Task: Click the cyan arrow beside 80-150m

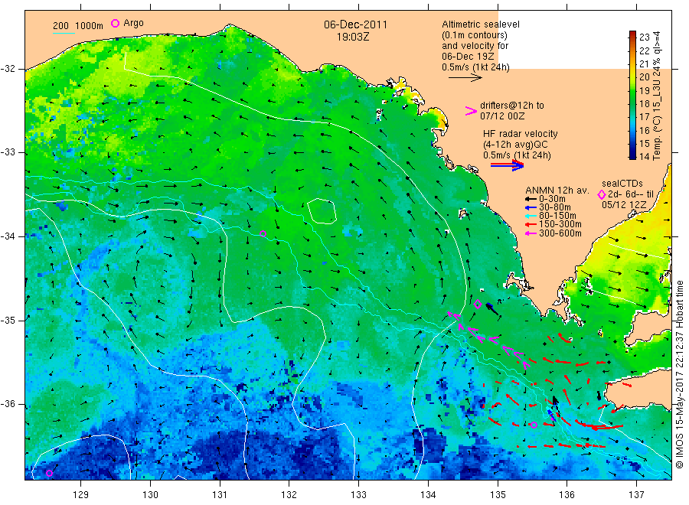Action: pos(531,216)
